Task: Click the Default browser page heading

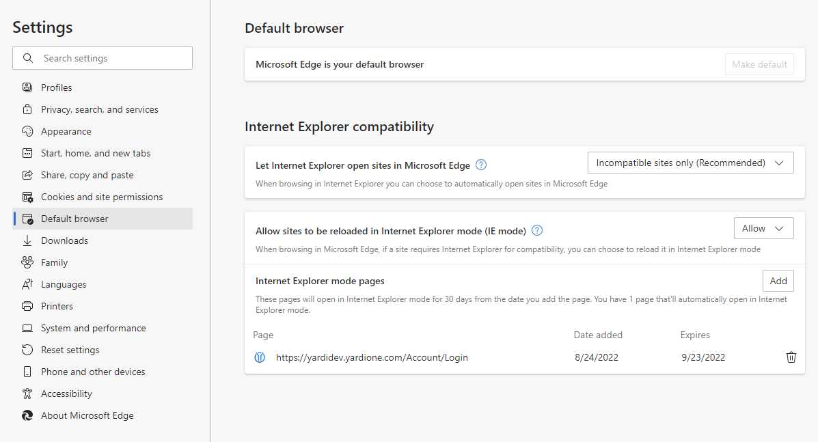Action: coord(295,28)
